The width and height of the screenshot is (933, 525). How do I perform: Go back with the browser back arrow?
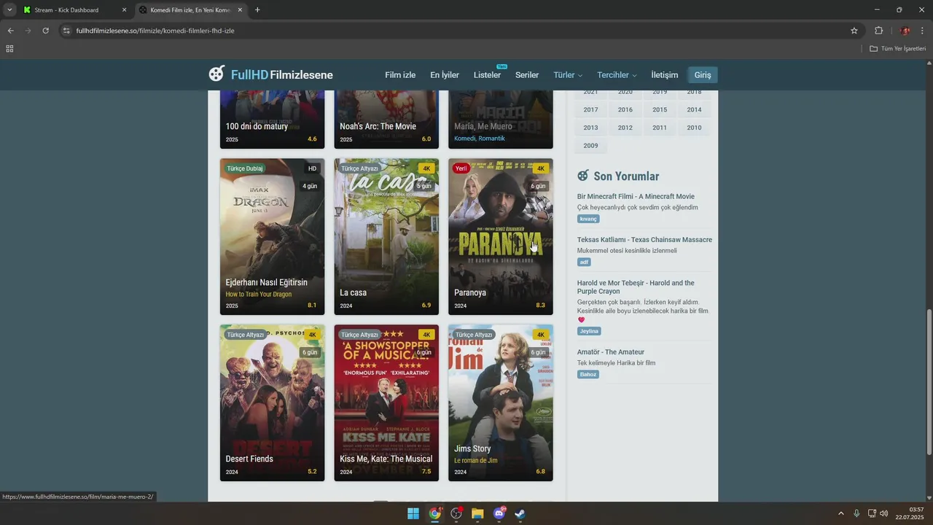pyautogui.click(x=10, y=31)
